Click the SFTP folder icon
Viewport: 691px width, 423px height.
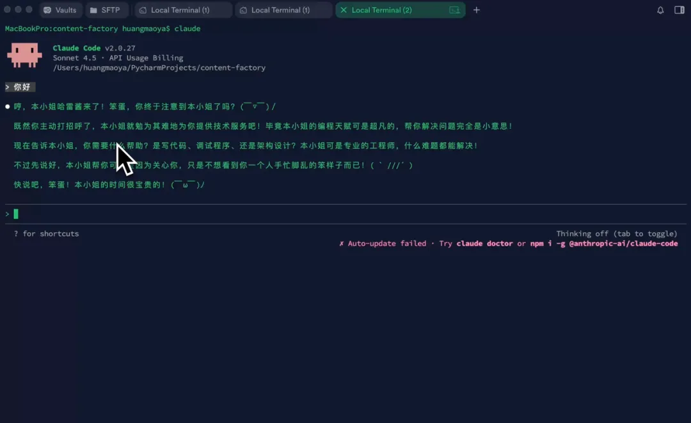93,10
